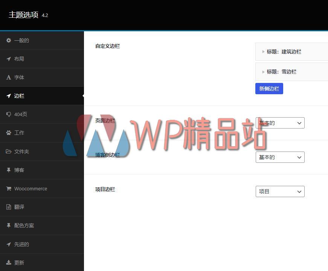This screenshot has width=328, height=271.
Task: Select the 工作 people icon
Action: click(x=8, y=133)
